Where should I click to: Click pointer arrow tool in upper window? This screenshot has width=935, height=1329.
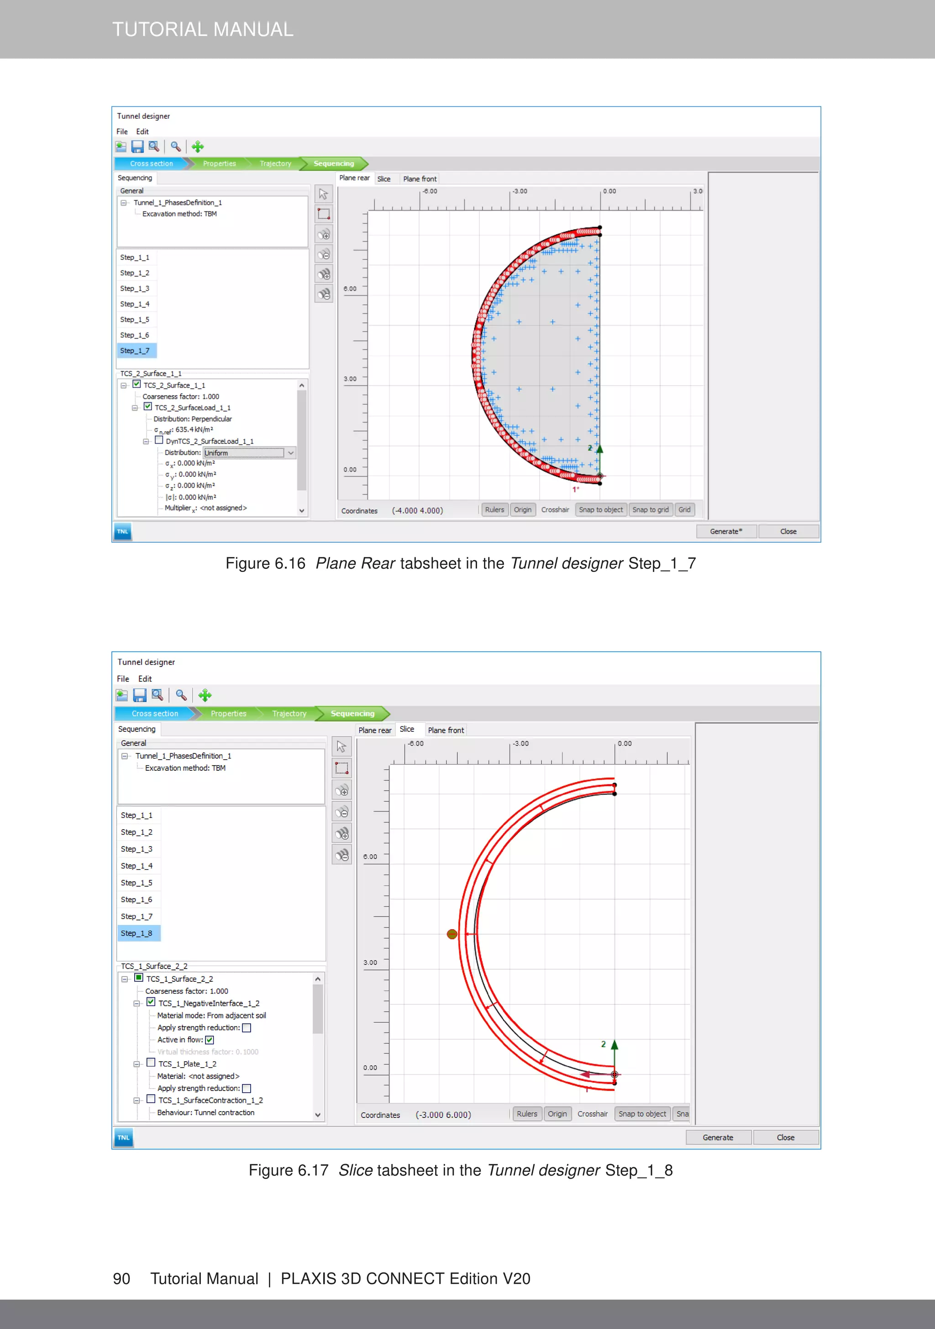[323, 194]
